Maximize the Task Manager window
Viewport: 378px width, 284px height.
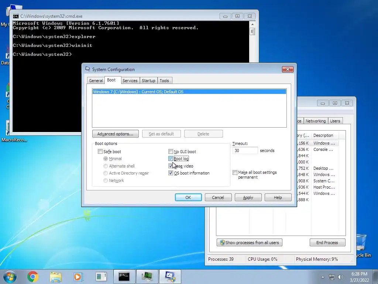[x=335, y=103]
